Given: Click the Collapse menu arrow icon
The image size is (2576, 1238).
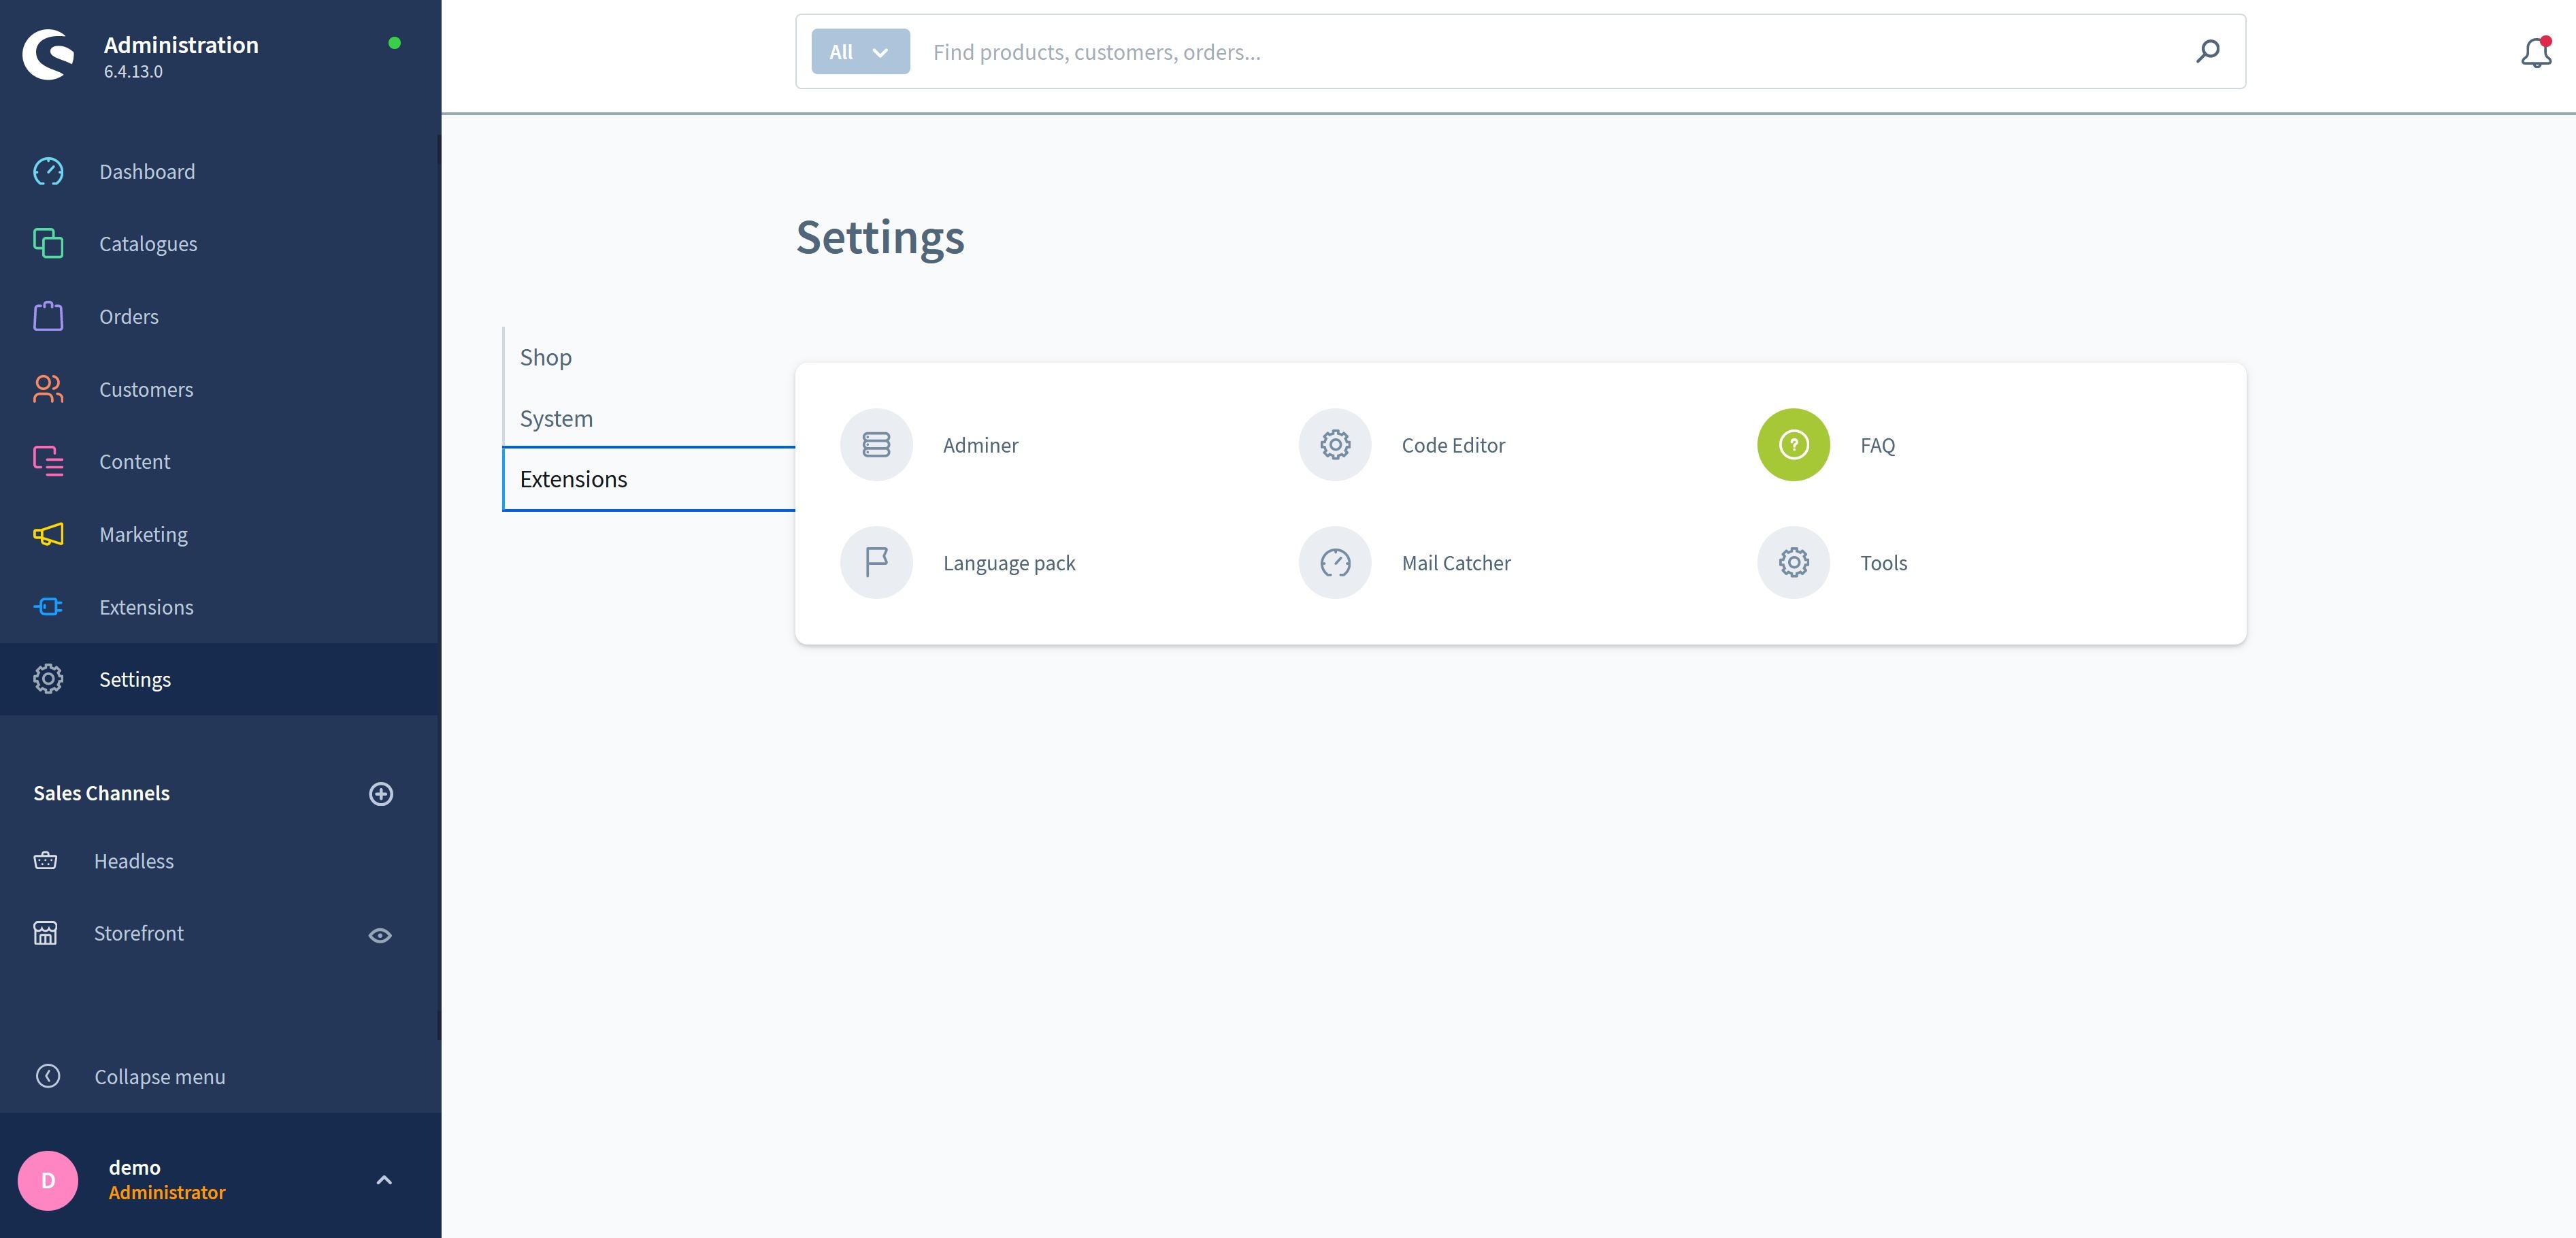Looking at the screenshot, I should coord(48,1076).
